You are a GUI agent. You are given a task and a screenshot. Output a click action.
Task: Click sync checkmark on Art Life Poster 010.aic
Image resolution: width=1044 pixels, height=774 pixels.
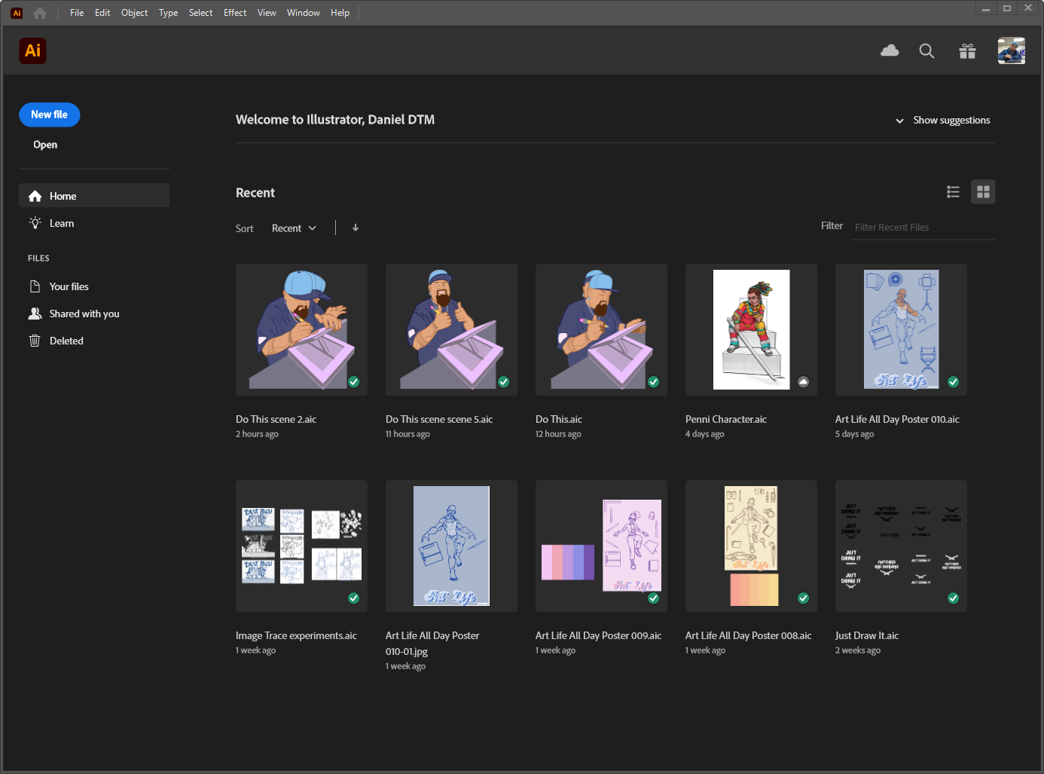953,382
